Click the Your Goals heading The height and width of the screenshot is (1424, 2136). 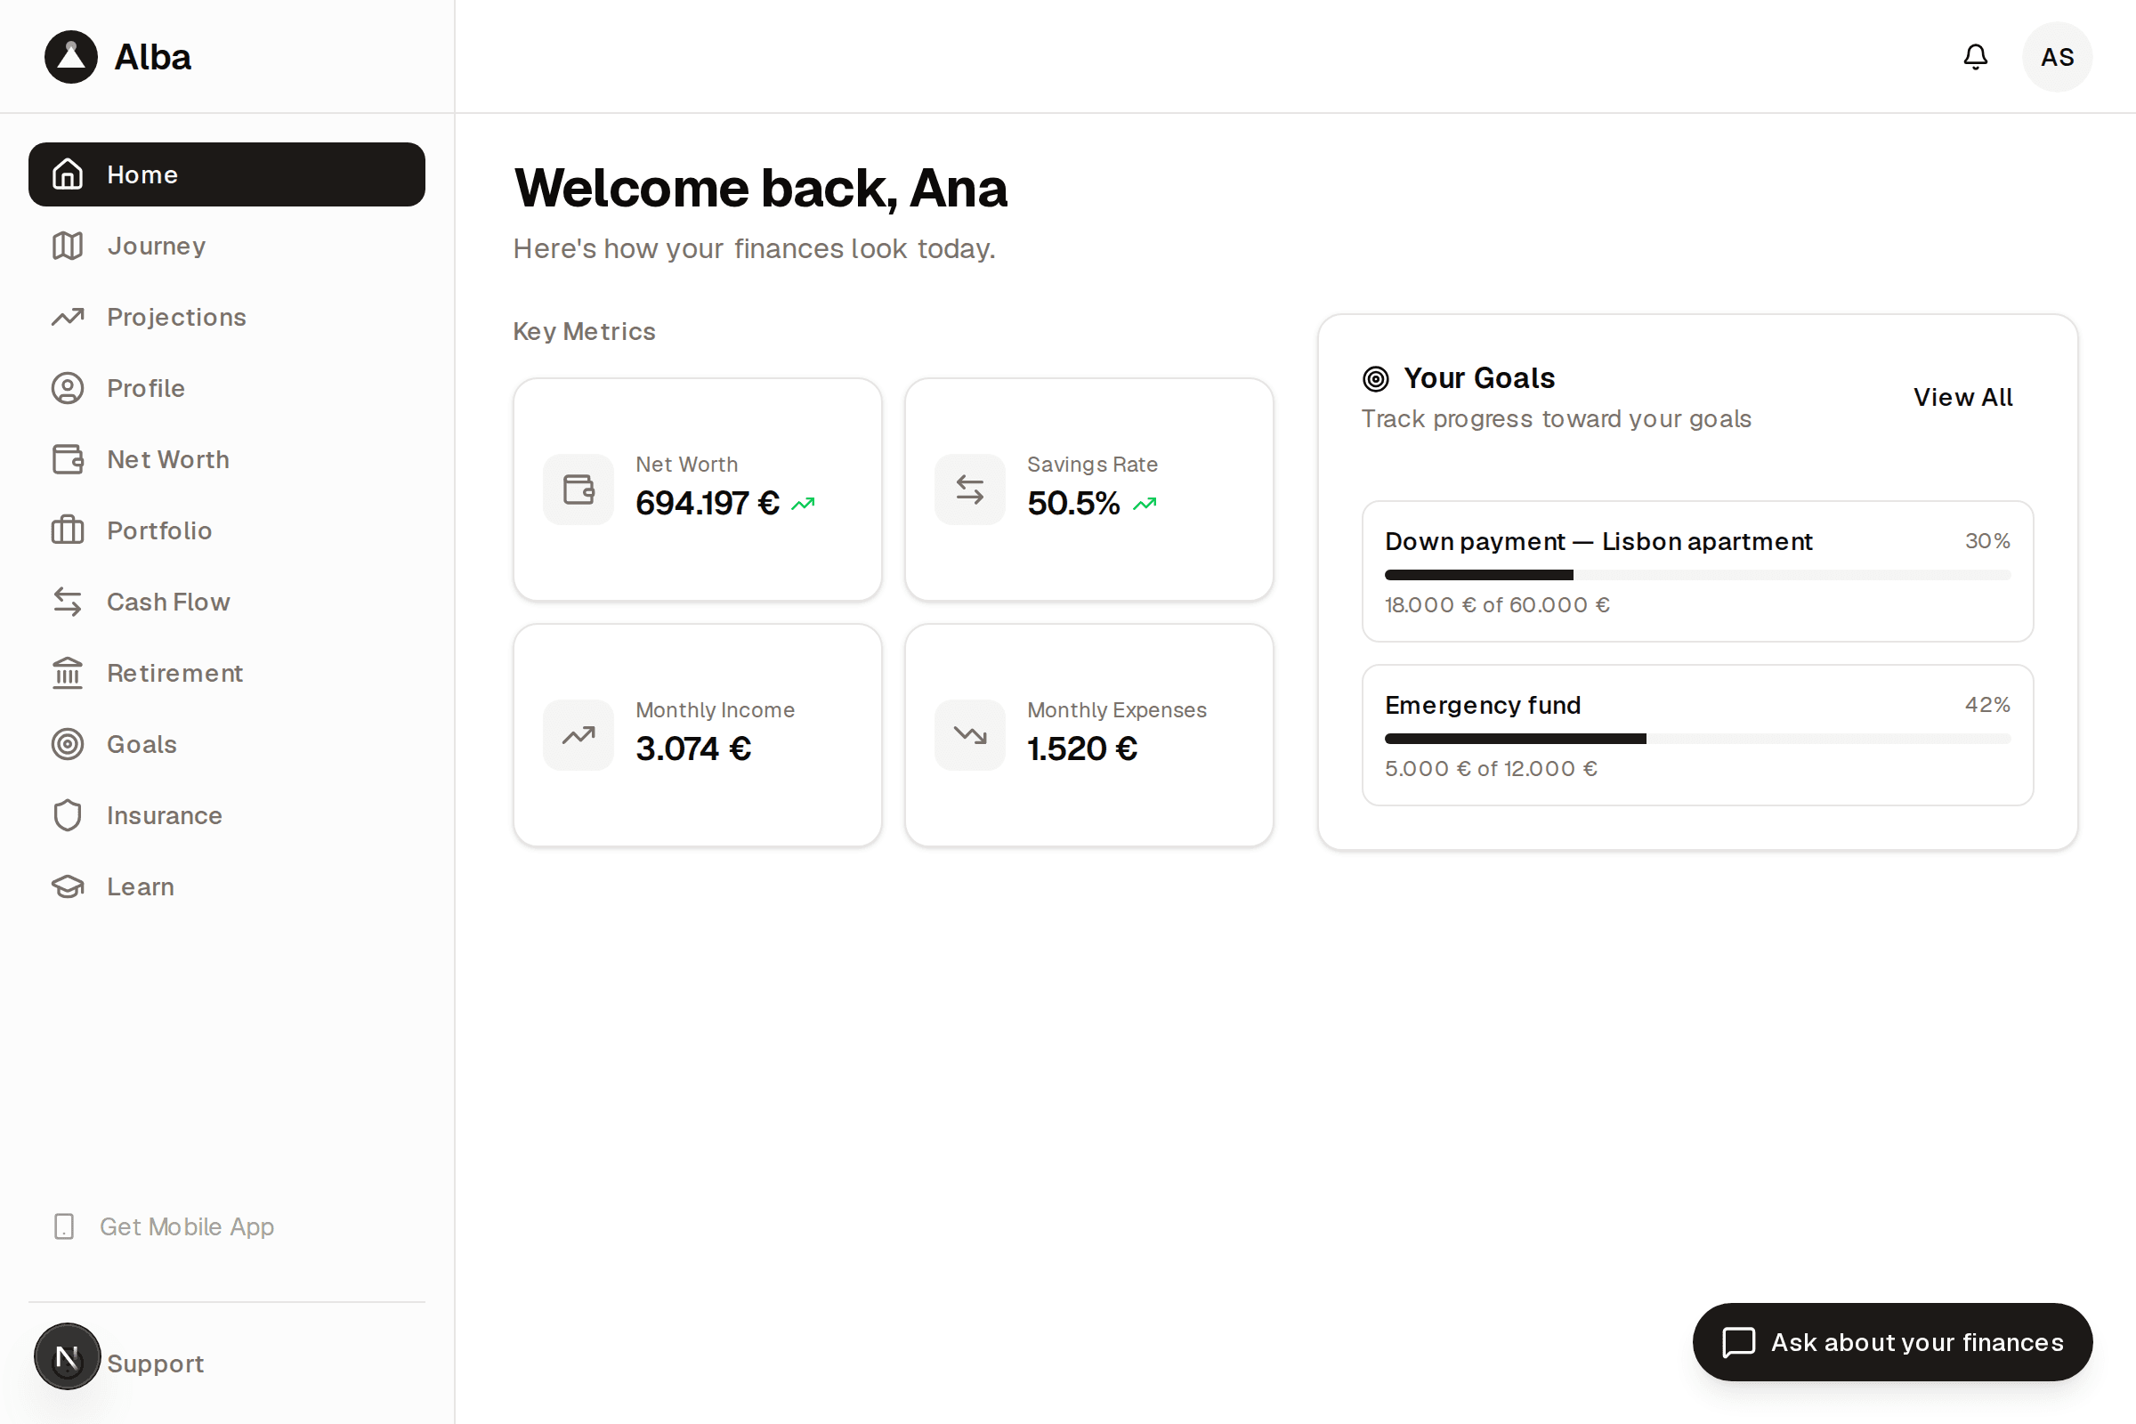(1479, 379)
